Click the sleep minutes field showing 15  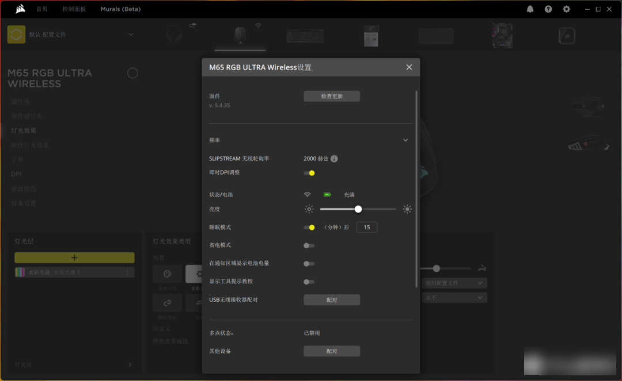pyautogui.click(x=366, y=227)
